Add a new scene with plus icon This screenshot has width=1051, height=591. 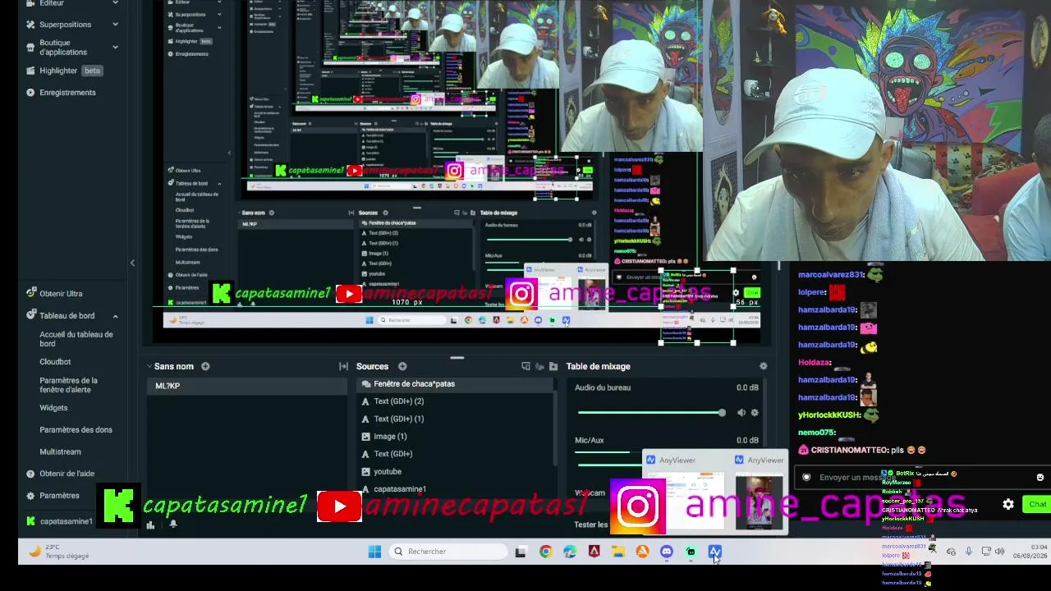(x=205, y=367)
